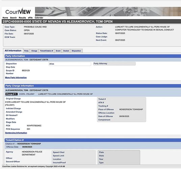Switch to the Party tab
181x169 pixels.
coord(26,51)
